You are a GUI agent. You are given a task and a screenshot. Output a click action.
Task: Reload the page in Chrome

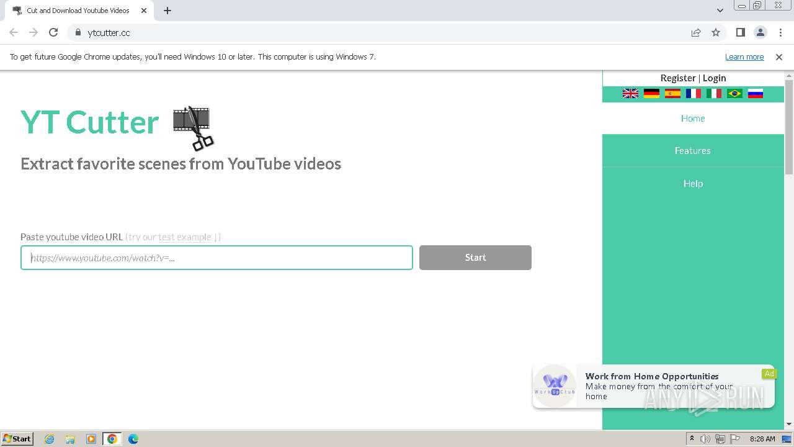(x=53, y=32)
